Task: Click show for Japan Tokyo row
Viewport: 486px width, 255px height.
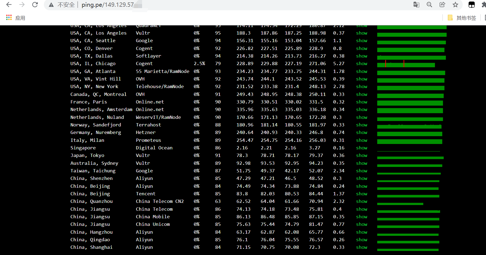Action: click(362, 155)
